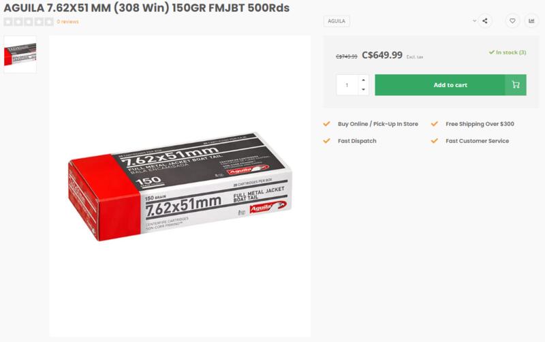Decrease quantity with the down arrow
Image resolution: width=545 pixels, height=342 pixels.
(x=363, y=90)
